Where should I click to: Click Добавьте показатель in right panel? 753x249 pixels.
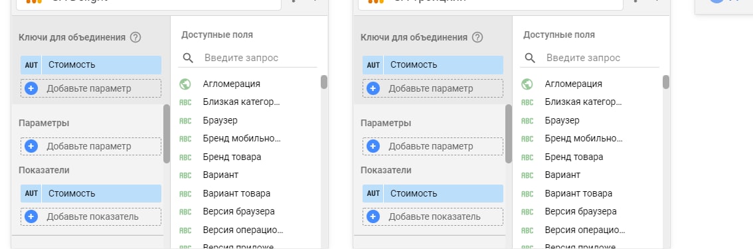433,217
